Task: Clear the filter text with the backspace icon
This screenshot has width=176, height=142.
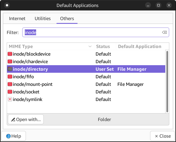Action: 164,32
